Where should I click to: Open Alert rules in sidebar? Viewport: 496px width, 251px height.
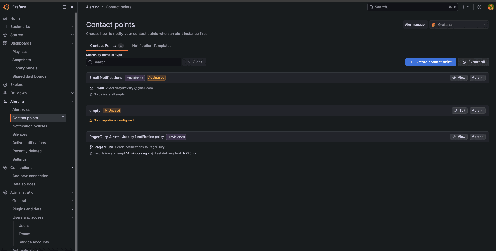[21, 110]
